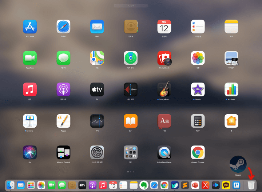This screenshot has height=192, width=262.
Task: Open the Other apps folder
Action: coord(131,152)
